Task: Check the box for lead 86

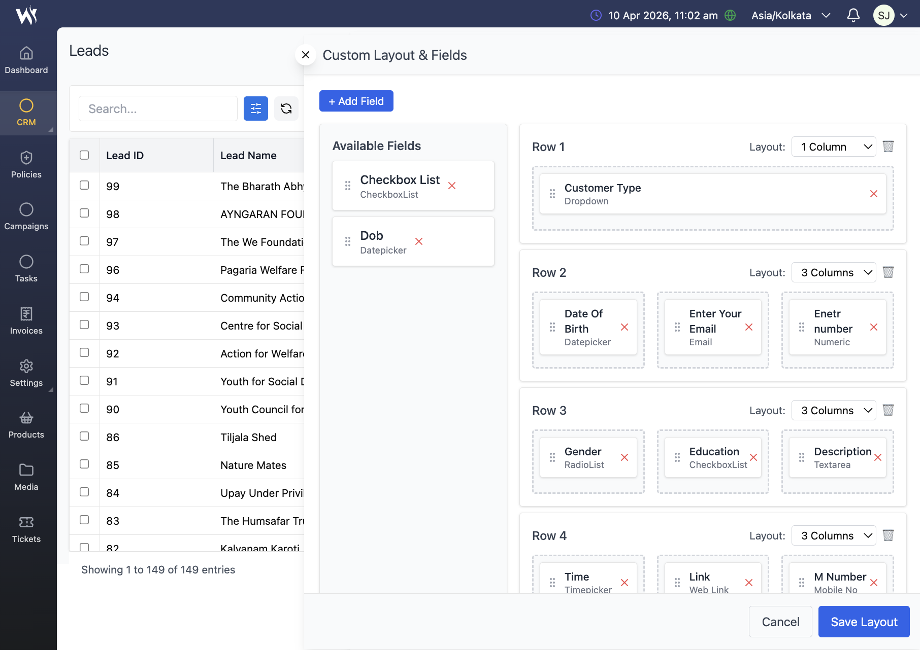Action: [84, 437]
